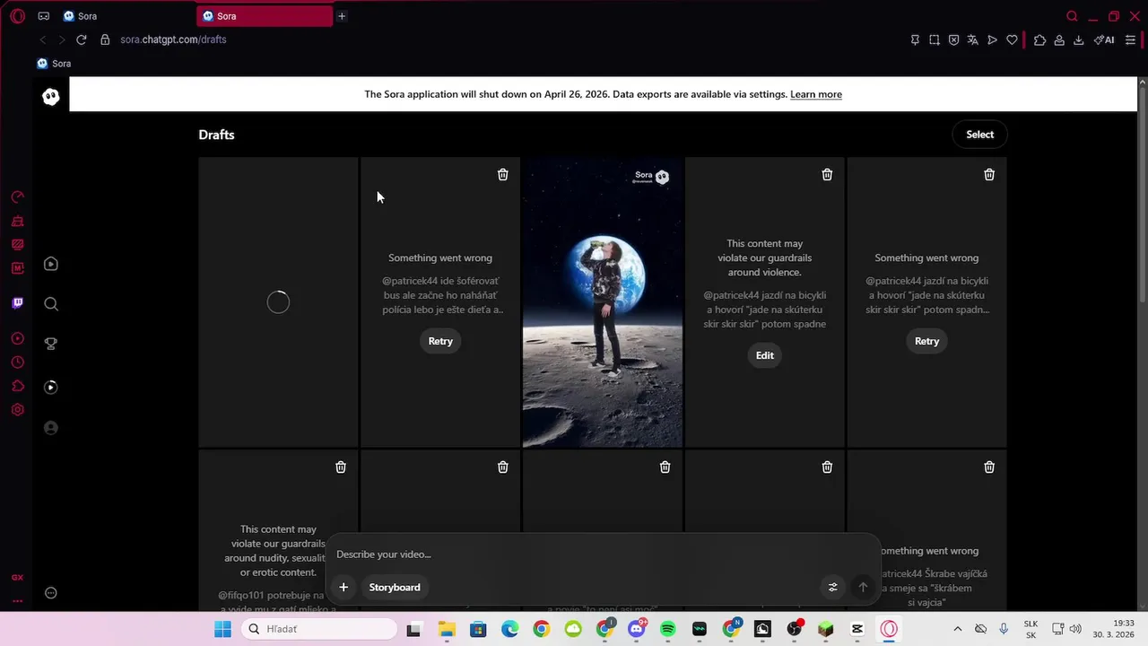Delete the violence guardrail draft via trash icon
Screen dimensions: 1148x646
[x=827, y=175]
